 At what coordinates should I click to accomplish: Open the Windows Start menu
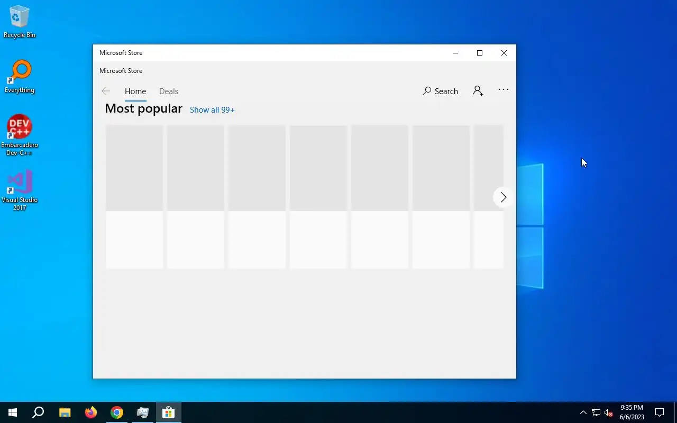coord(13,412)
